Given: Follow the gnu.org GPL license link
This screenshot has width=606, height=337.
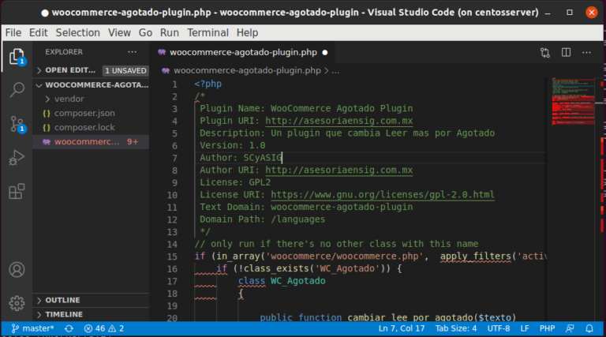Looking at the screenshot, I should 382,194.
